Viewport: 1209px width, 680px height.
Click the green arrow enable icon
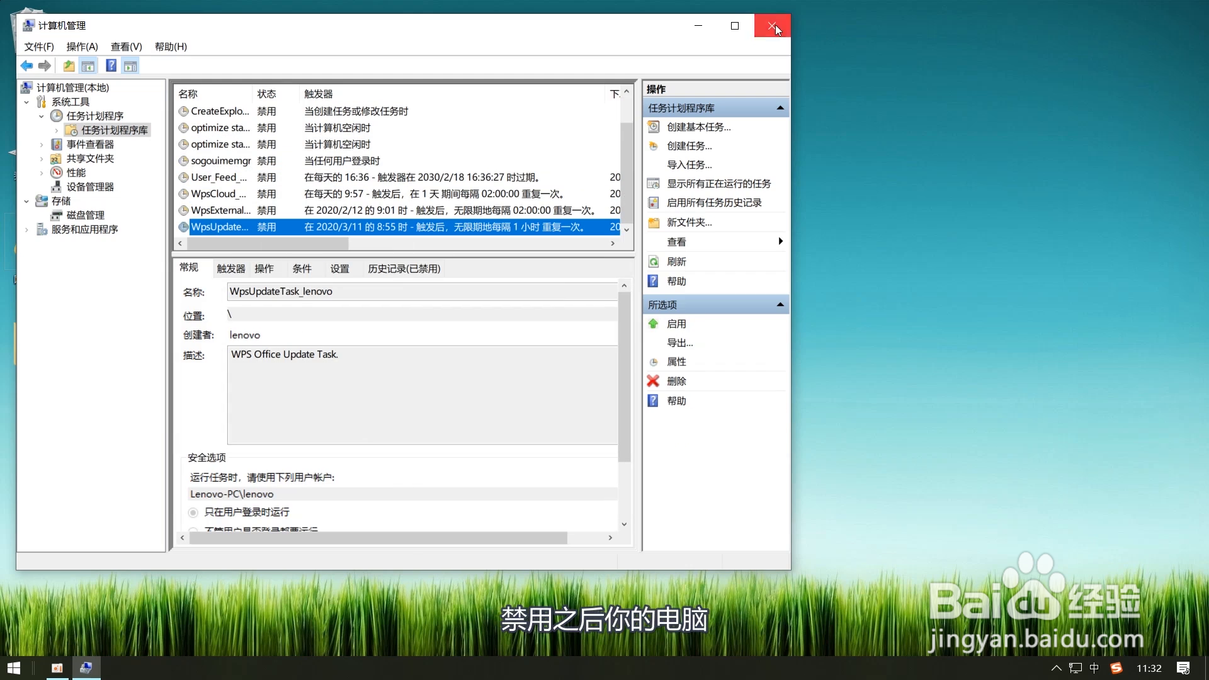tap(653, 324)
